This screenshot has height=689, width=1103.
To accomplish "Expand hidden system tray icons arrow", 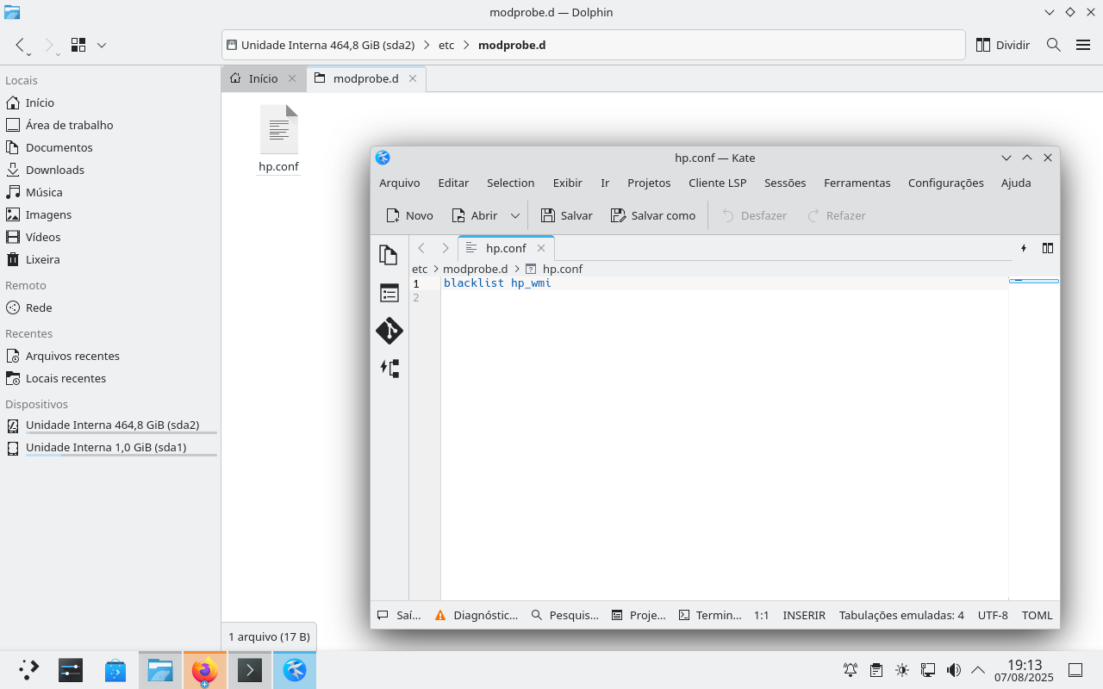I will click(x=978, y=670).
